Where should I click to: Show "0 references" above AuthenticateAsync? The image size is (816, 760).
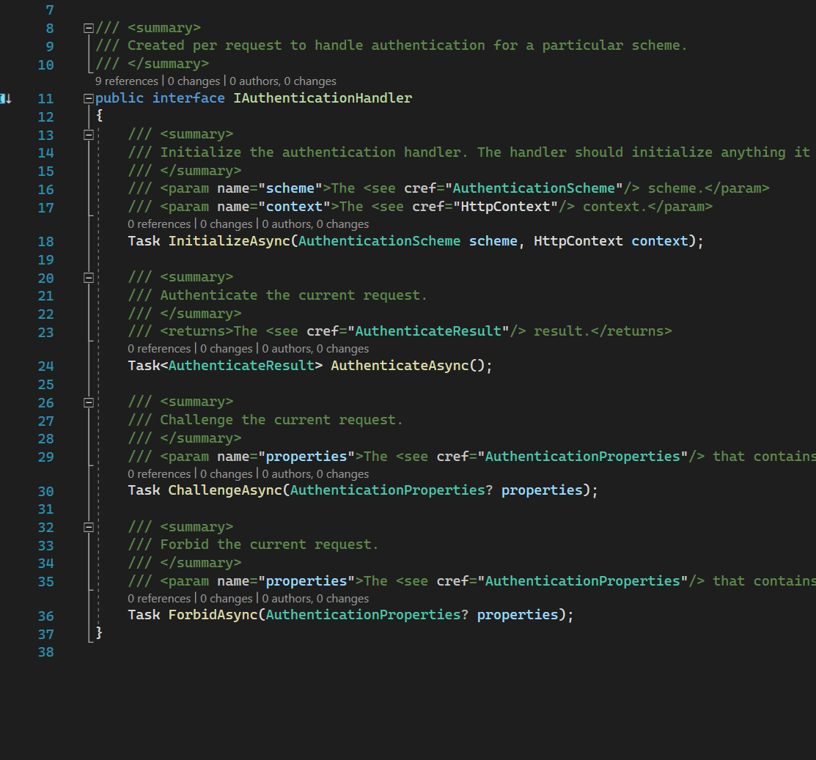pos(159,349)
